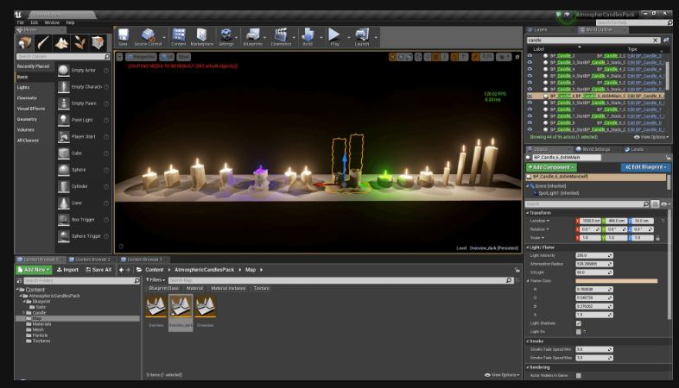Collapse the Smoke section

(528, 341)
